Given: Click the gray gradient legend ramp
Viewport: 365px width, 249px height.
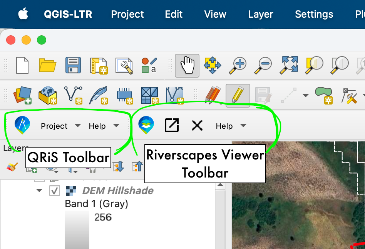Looking at the screenshot, I should [77, 230].
